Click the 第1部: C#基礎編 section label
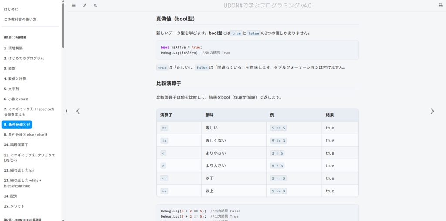 pyautogui.click(x=15, y=37)
